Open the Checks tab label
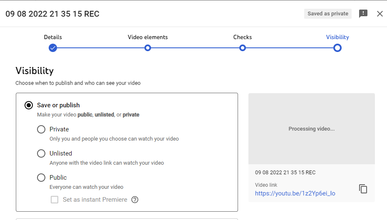 click(x=243, y=37)
